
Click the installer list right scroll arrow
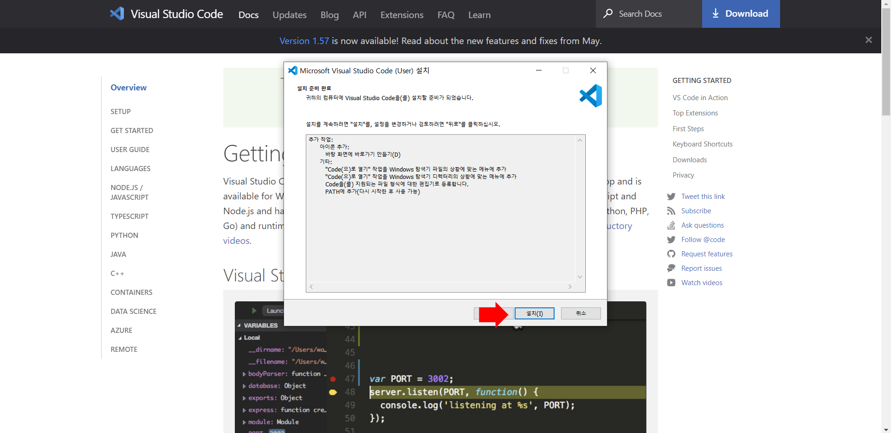pyautogui.click(x=570, y=287)
